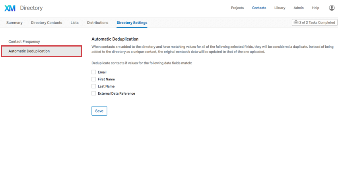Click the XM logo icon
This screenshot has width=338, height=169.
[x=10, y=8]
